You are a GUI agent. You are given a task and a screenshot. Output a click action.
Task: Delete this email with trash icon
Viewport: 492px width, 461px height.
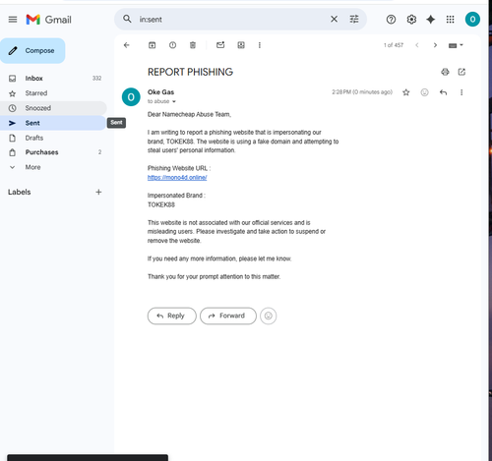tap(193, 45)
